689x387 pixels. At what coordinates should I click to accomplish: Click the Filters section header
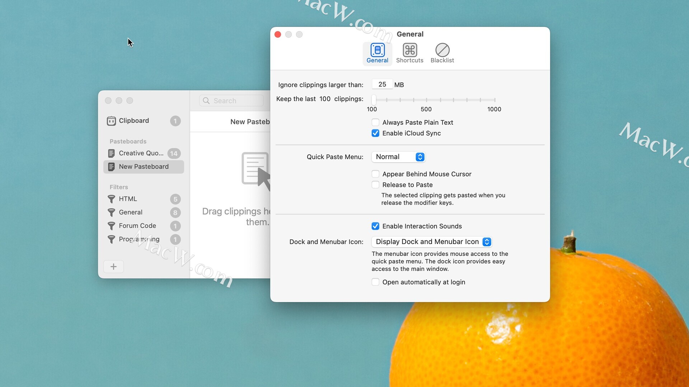click(119, 187)
